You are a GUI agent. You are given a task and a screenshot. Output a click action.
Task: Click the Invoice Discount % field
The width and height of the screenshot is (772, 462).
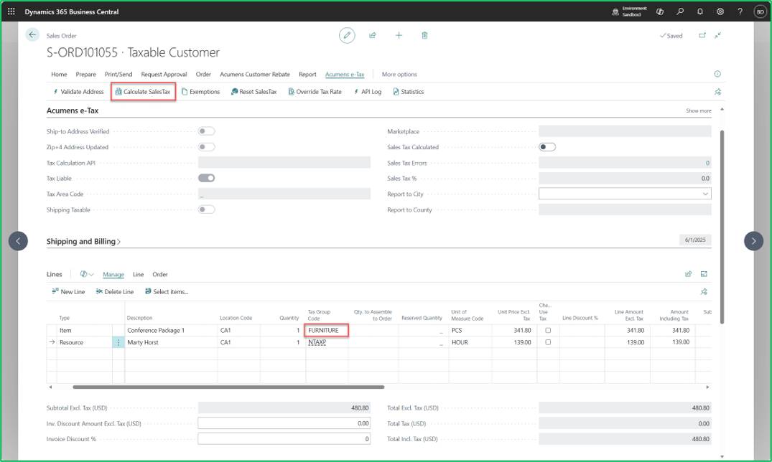click(x=284, y=439)
